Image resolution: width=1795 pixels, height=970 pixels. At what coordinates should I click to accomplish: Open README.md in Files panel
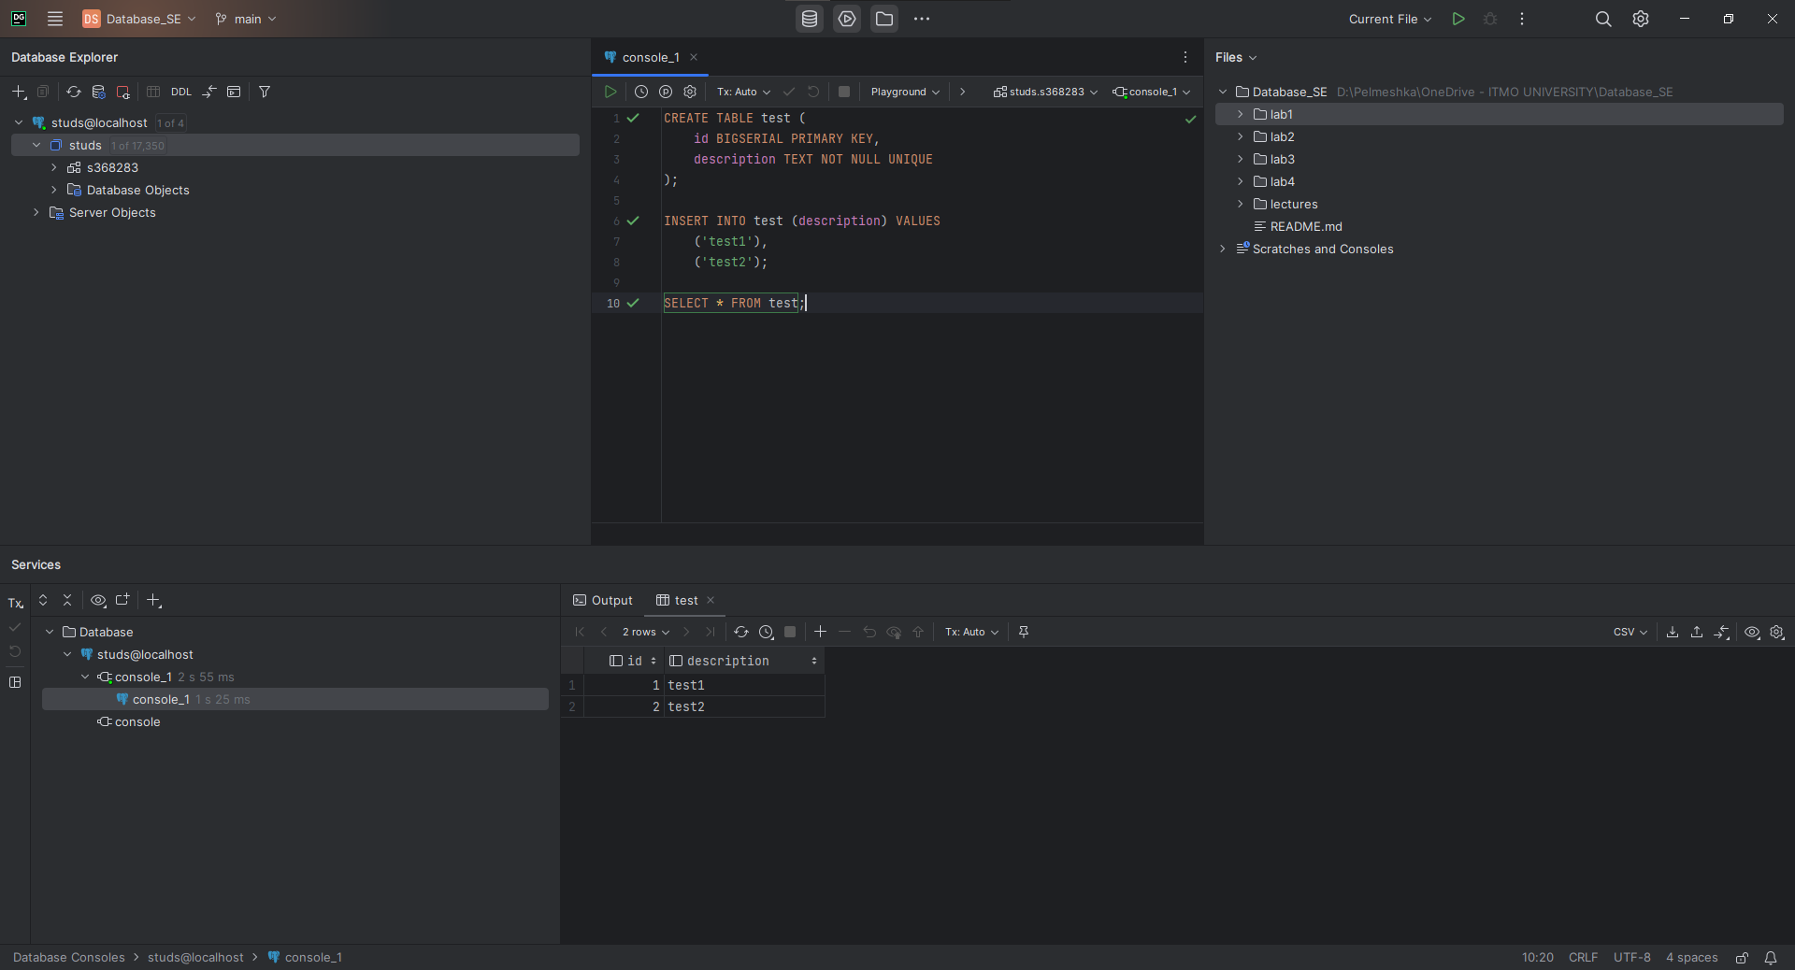[x=1305, y=226]
